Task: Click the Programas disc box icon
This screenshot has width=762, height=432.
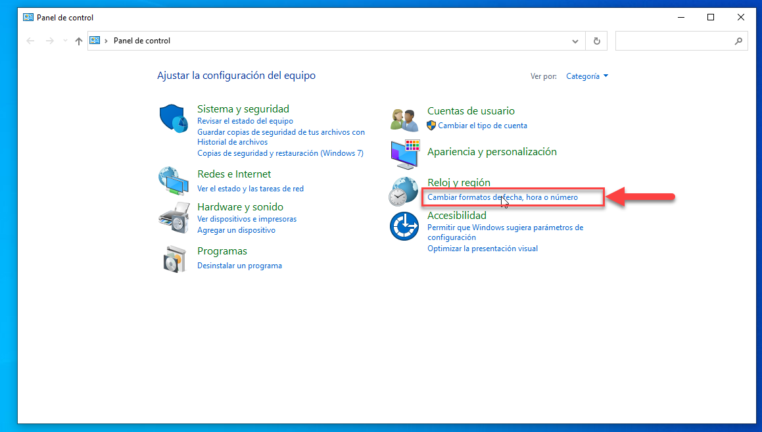Action: click(174, 259)
